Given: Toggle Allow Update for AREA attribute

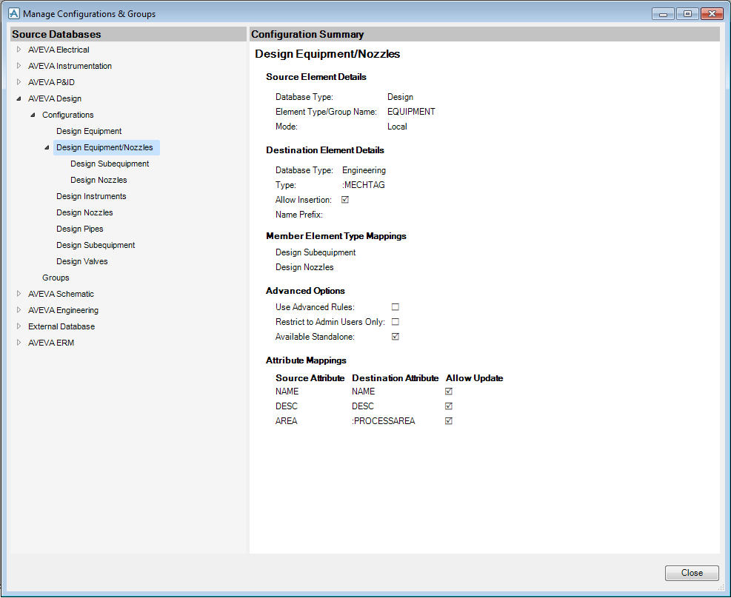Looking at the screenshot, I should pos(449,420).
